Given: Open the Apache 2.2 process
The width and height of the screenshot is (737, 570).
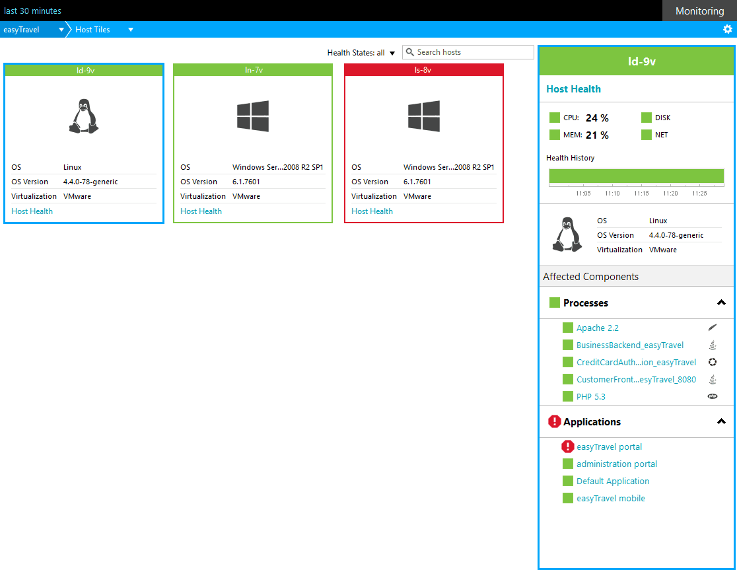Looking at the screenshot, I should point(598,328).
